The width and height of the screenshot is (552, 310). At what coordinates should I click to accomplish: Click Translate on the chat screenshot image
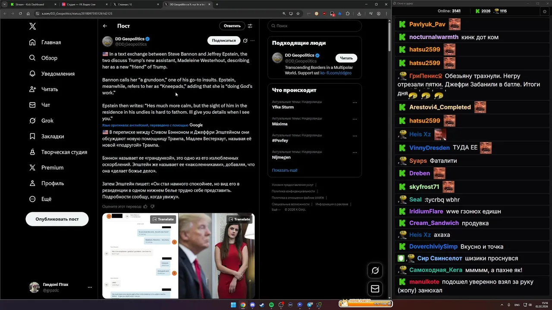pos(163,219)
